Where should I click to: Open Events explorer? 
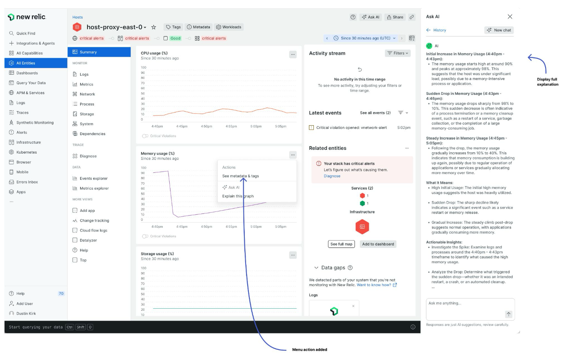(90, 178)
